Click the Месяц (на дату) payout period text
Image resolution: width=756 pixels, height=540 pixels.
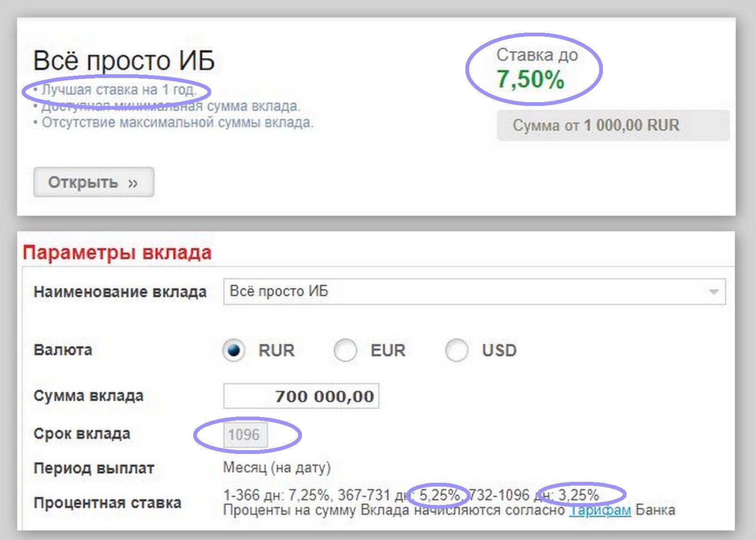point(277,468)
